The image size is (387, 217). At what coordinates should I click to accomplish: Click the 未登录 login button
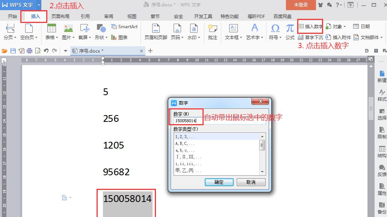tap(301, 5)
